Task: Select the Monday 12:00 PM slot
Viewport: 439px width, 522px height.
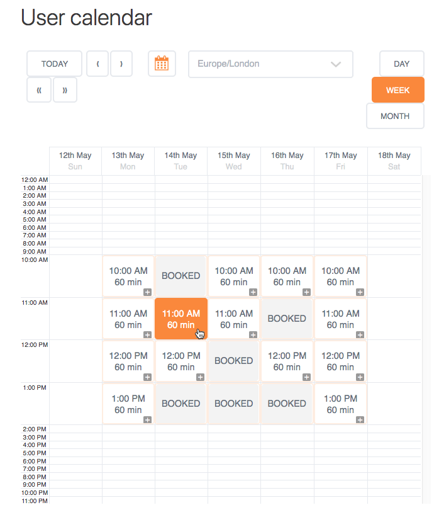Action: point(128,361)
